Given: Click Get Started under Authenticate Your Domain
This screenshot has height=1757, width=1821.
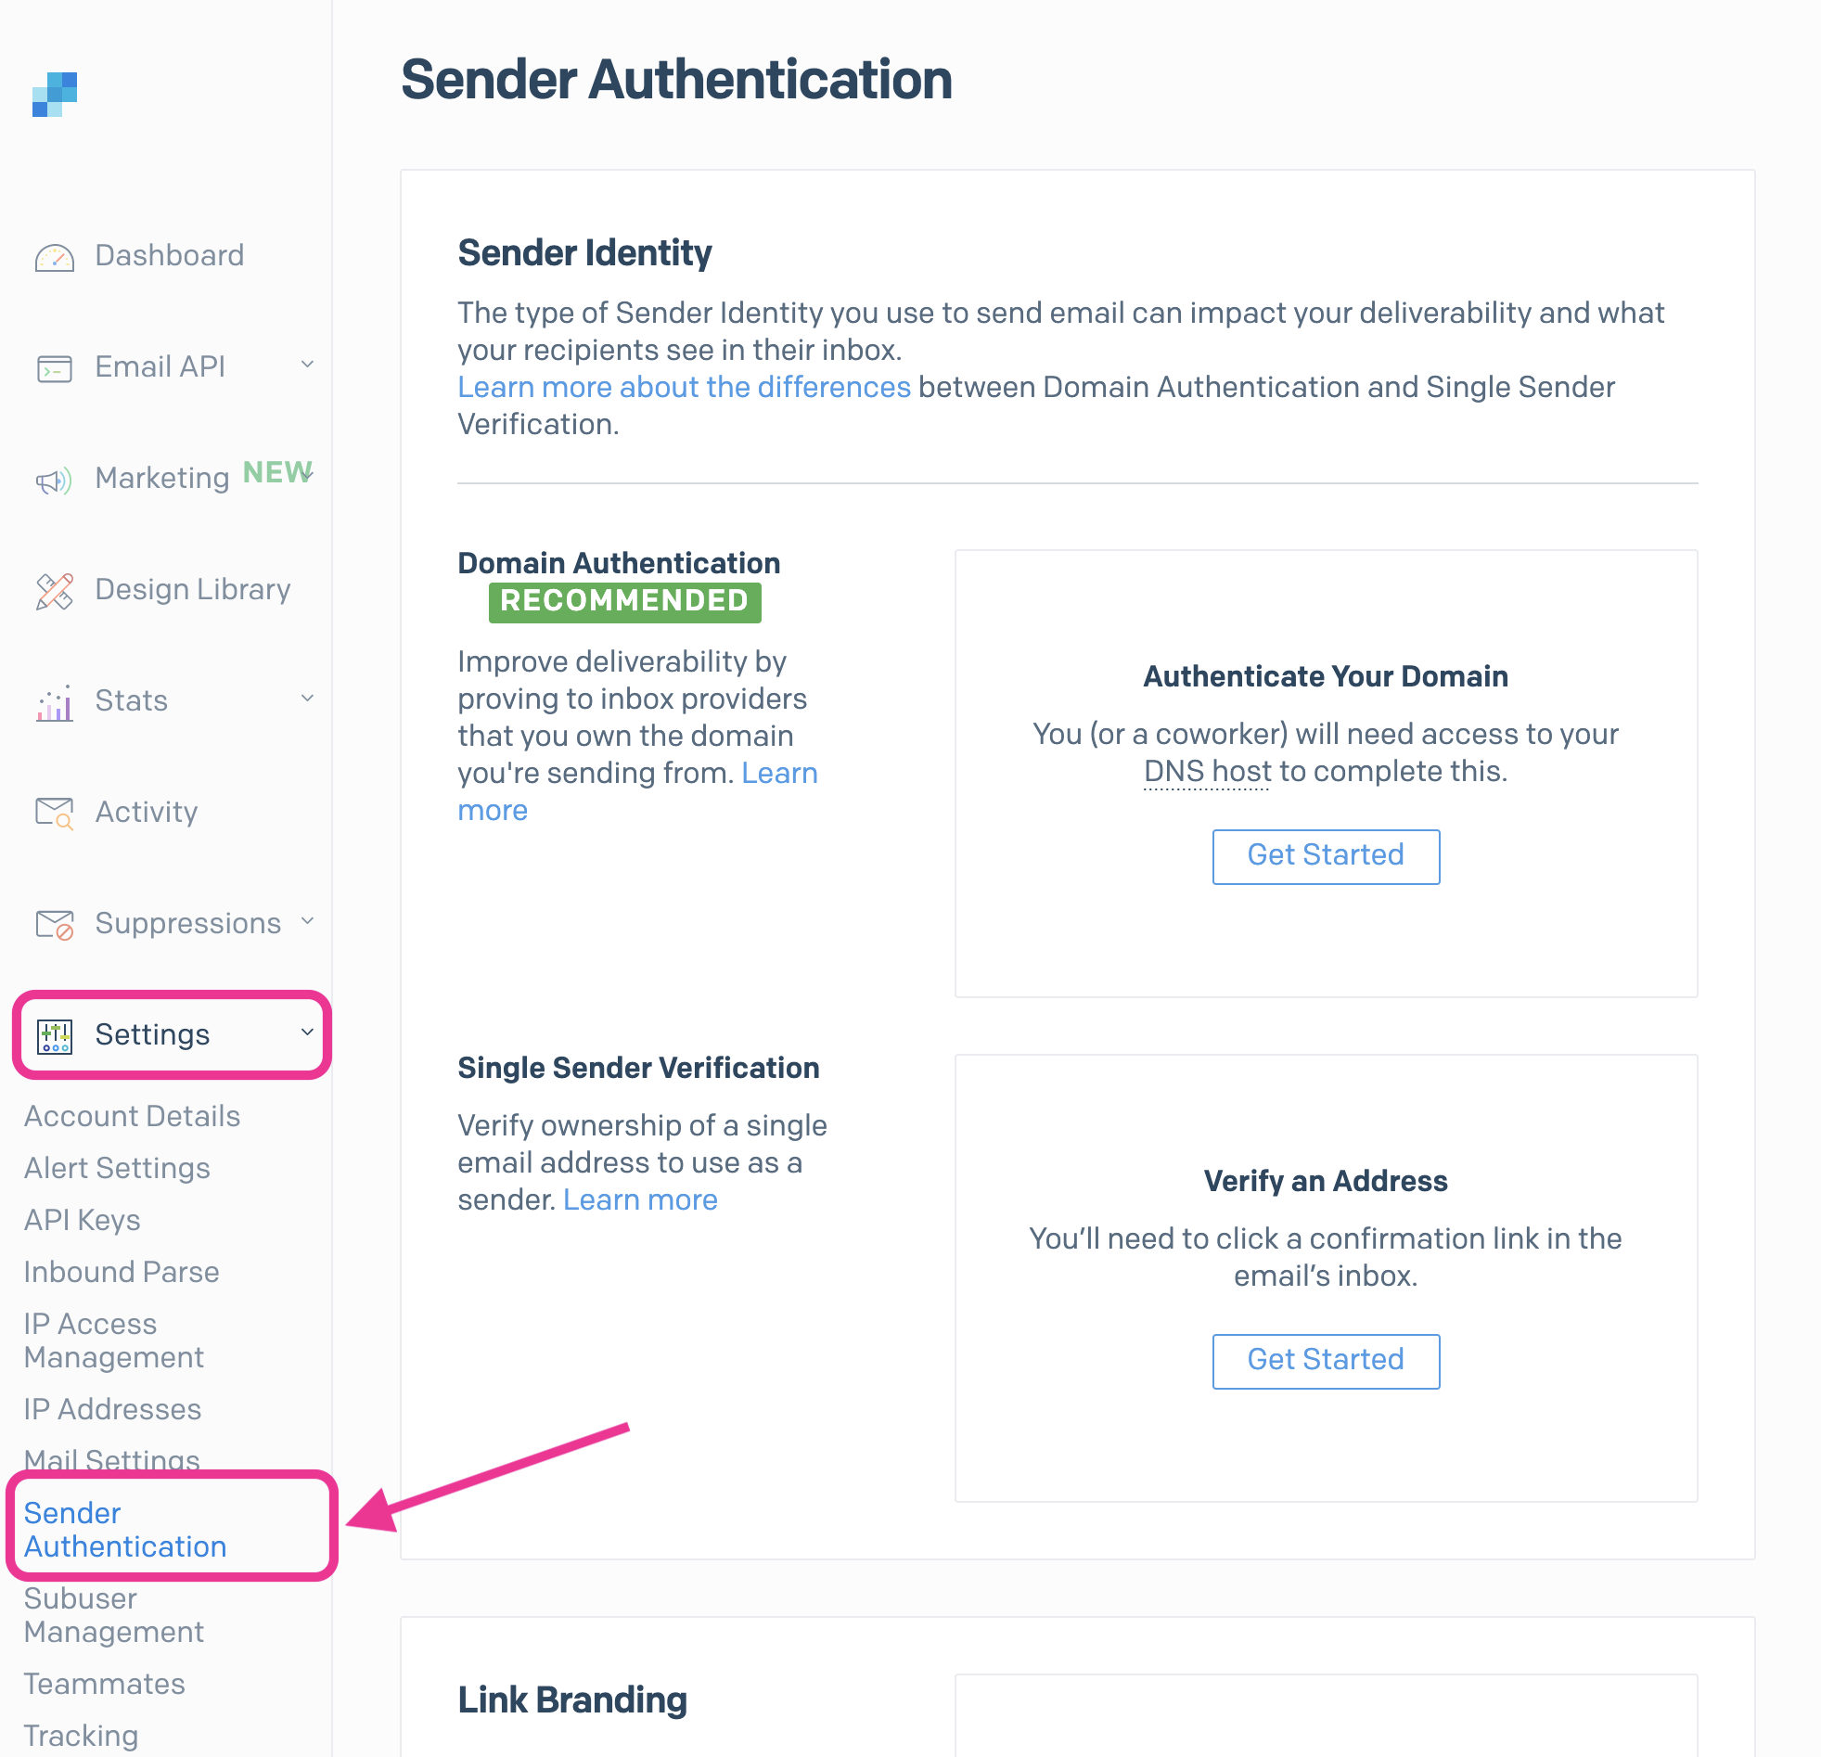Looking at the screenshot, I should (x=1326, y=855).
